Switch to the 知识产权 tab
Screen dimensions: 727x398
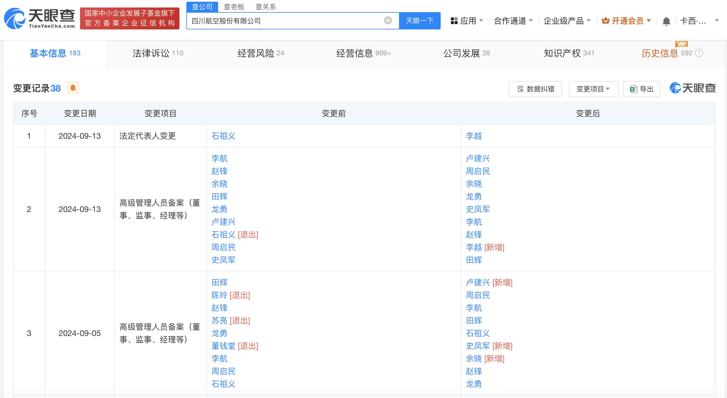tap(569, 53)
